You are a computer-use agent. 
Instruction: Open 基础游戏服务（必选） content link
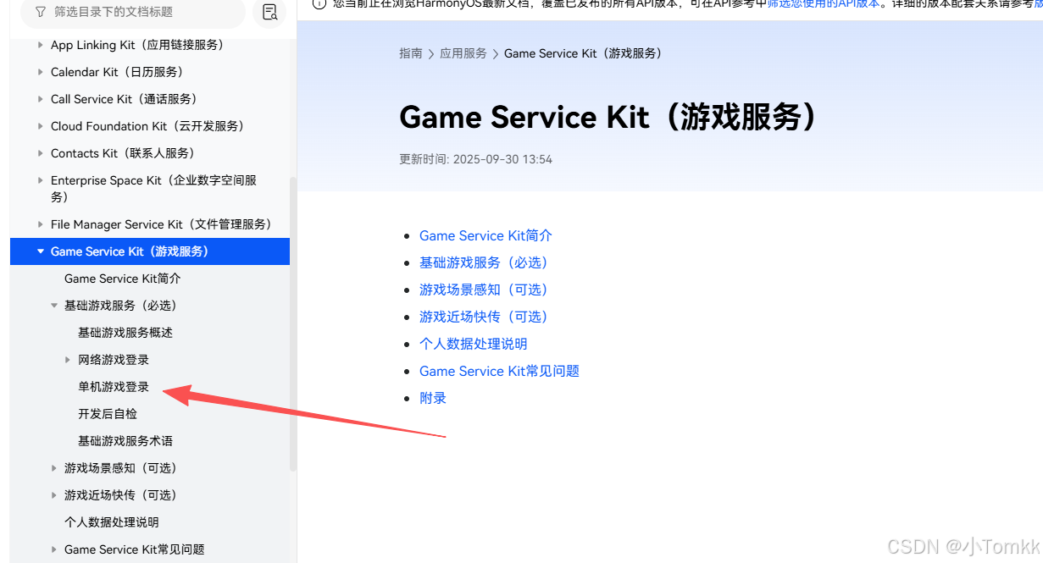point(484,262)
